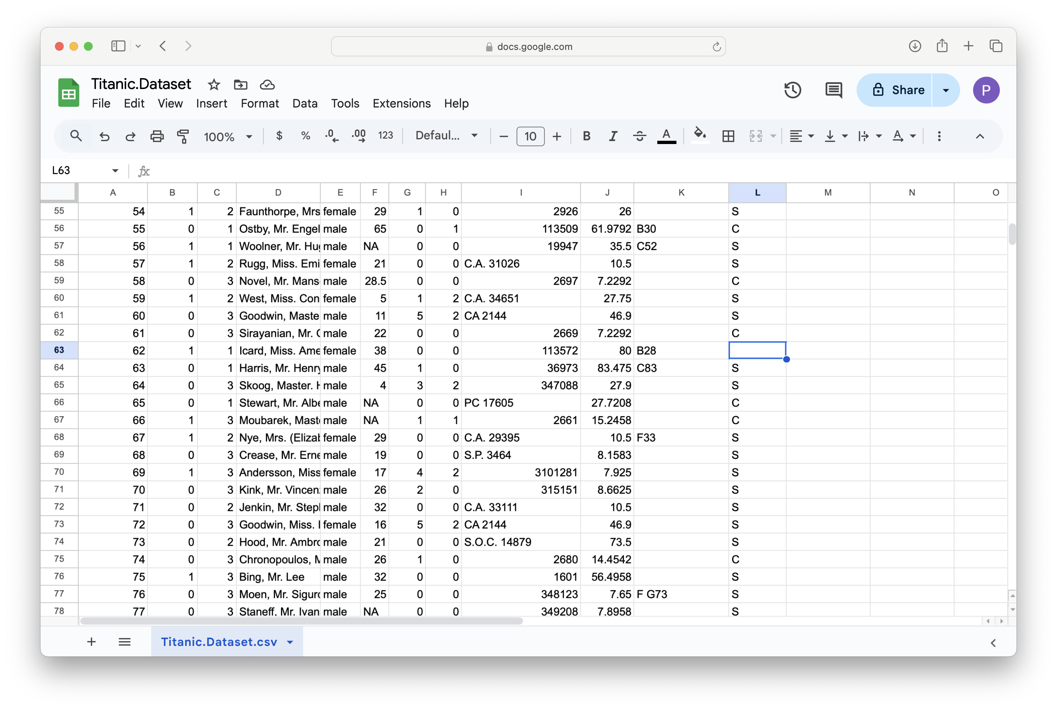The width and height of the screenshot is (1057, 710).
Task: Apply strikethrough formatting
Action: (x=640, y=136)
